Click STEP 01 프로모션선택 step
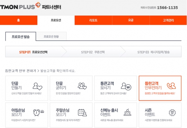187x128 pixels. [x=33, y=52]
